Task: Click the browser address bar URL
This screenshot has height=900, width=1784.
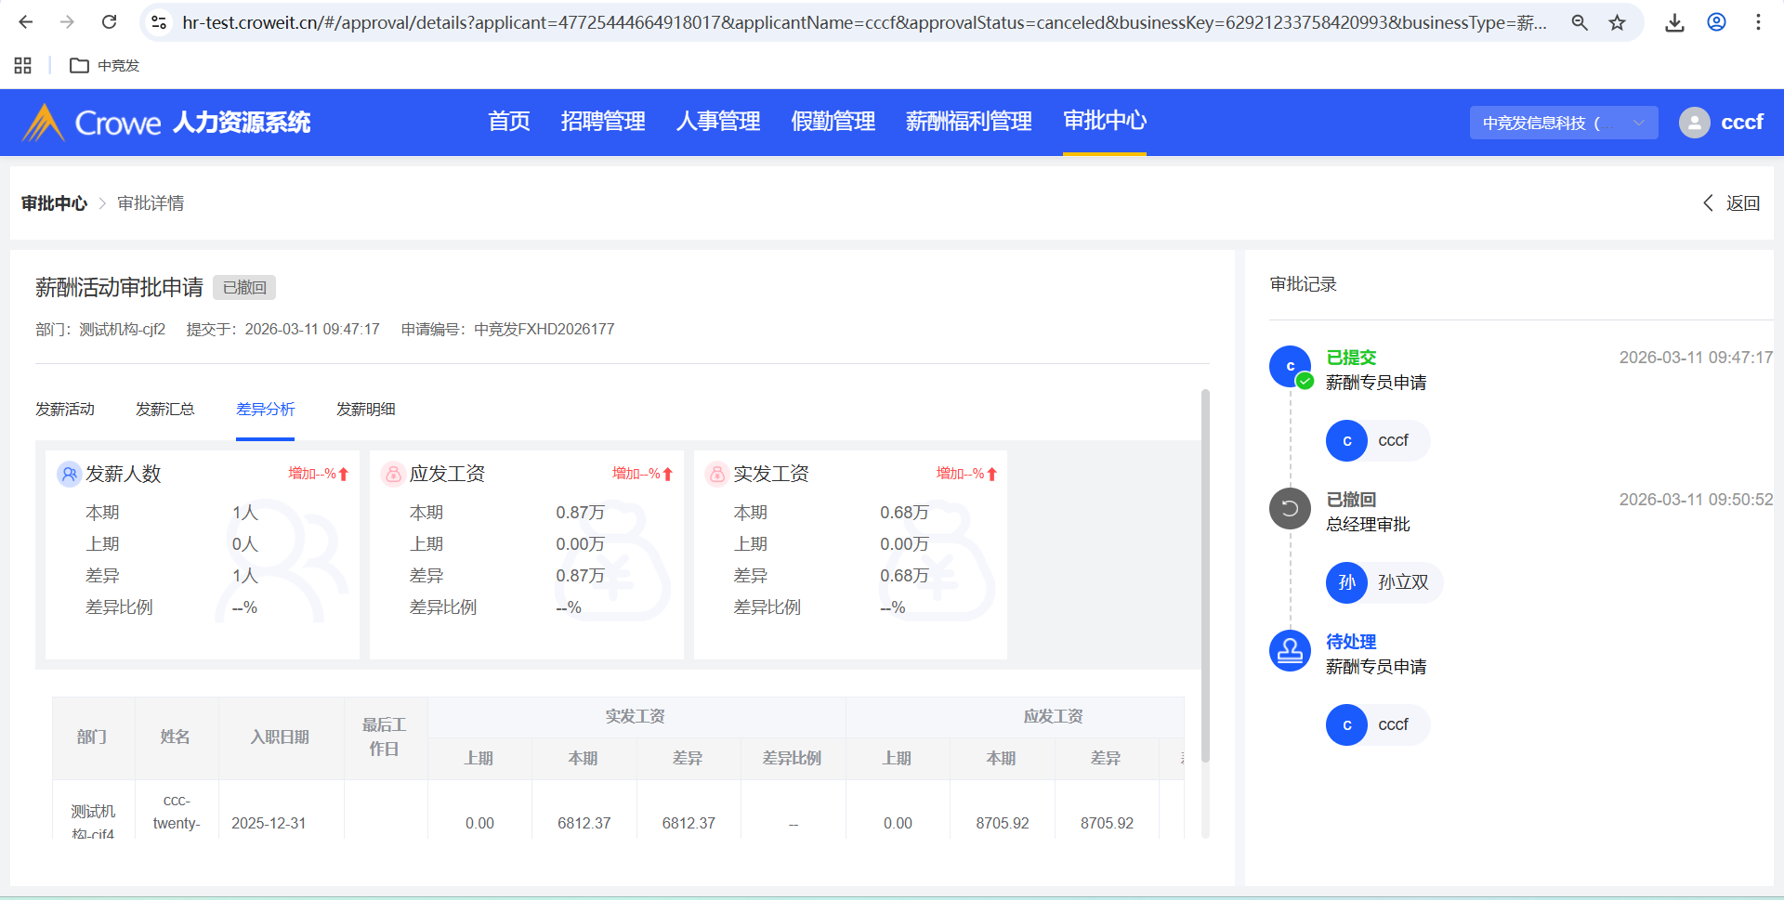Action: point(864,22)
